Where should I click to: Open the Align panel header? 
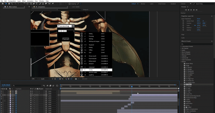(183, 35)
